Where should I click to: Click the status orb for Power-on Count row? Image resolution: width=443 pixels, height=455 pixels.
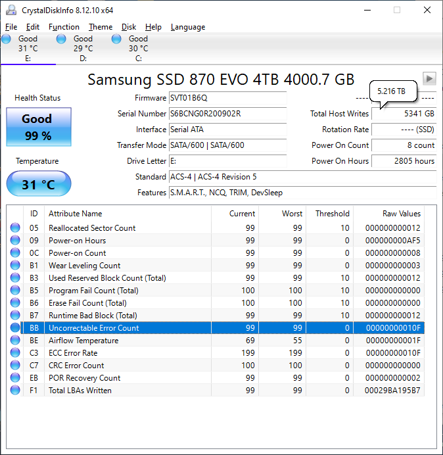pos(15,252)
